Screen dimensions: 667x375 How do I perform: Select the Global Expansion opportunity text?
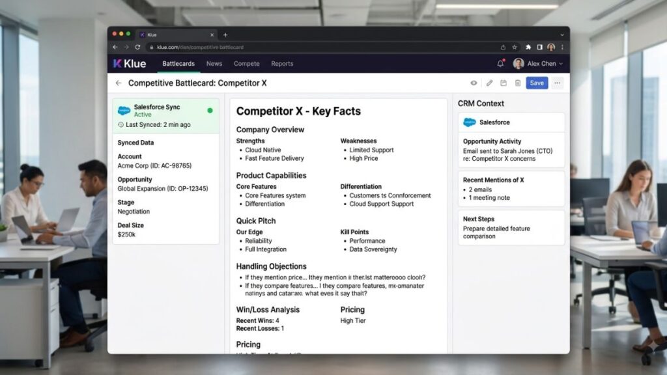tap(162, 188)
